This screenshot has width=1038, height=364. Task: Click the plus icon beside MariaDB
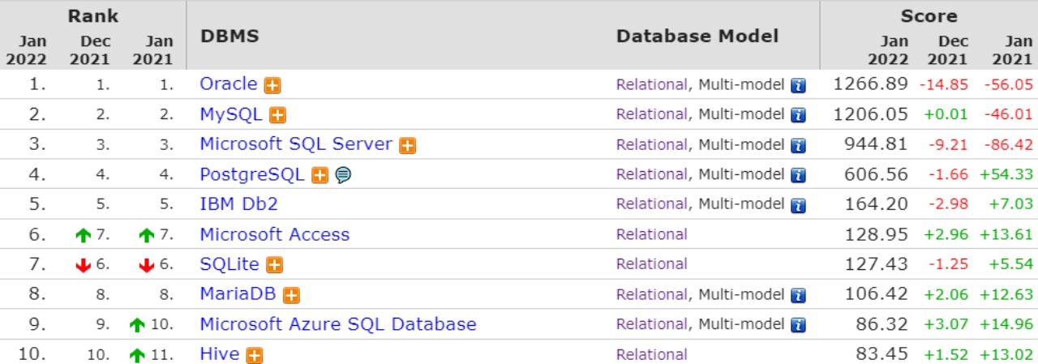(291, 295)
